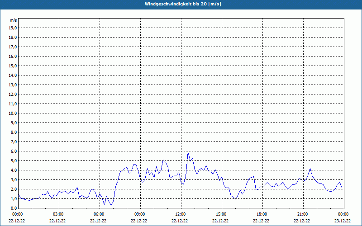Select the 0,0 y-axis label
The image size is (362, 226).
pyautogui.click(x=14, y=208)
